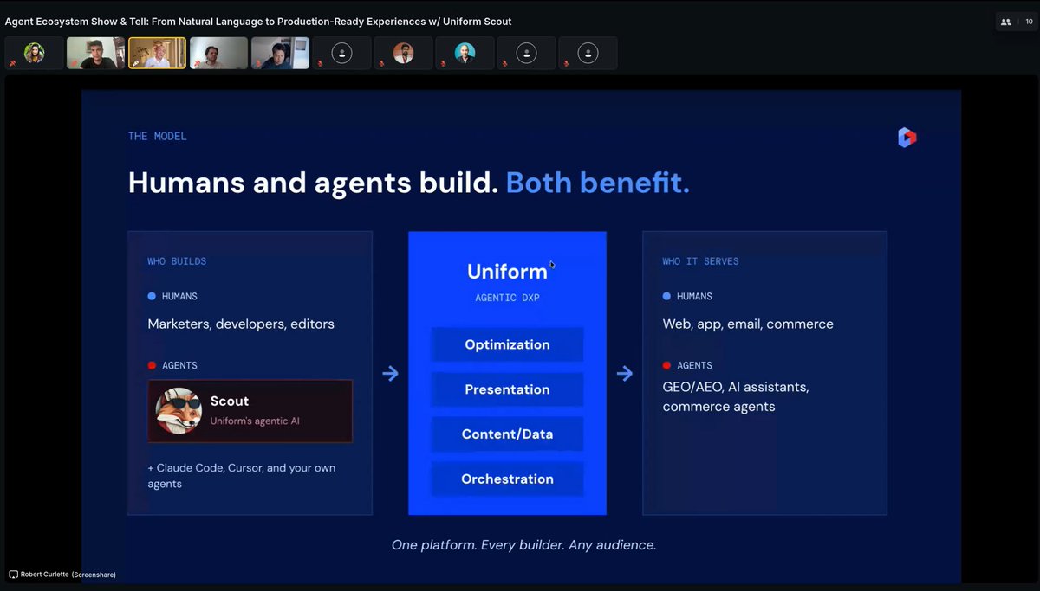The width and height of the screenshot is (1040, 591).
Task: Click the Presentation box on the slide
Action: click(507, 389)
